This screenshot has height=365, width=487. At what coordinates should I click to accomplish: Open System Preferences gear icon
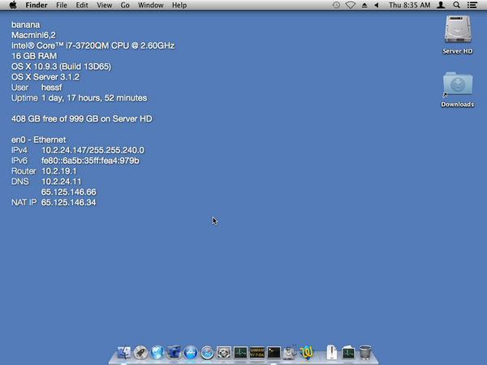[x=224, y=353]
